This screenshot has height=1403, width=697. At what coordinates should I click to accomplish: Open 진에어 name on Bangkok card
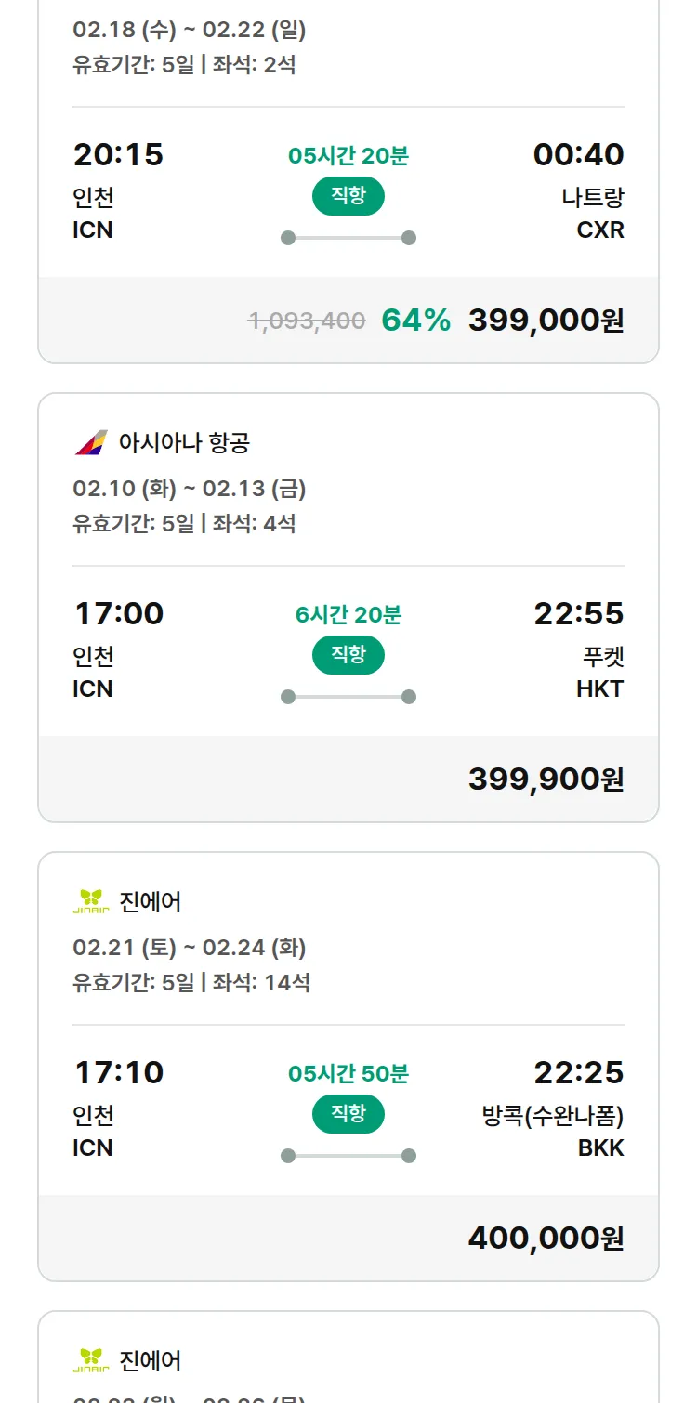tap(151, 901)
